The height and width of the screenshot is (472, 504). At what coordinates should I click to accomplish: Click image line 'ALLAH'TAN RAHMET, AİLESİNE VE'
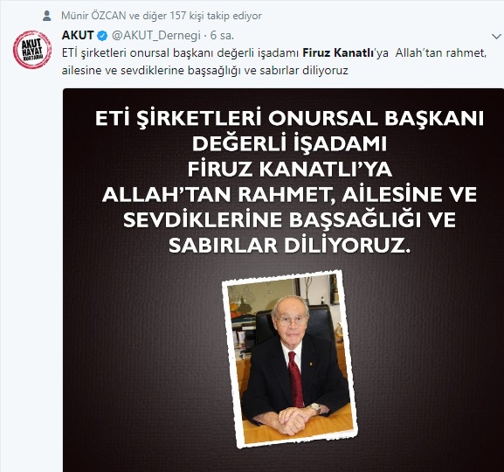click(289, 194)
